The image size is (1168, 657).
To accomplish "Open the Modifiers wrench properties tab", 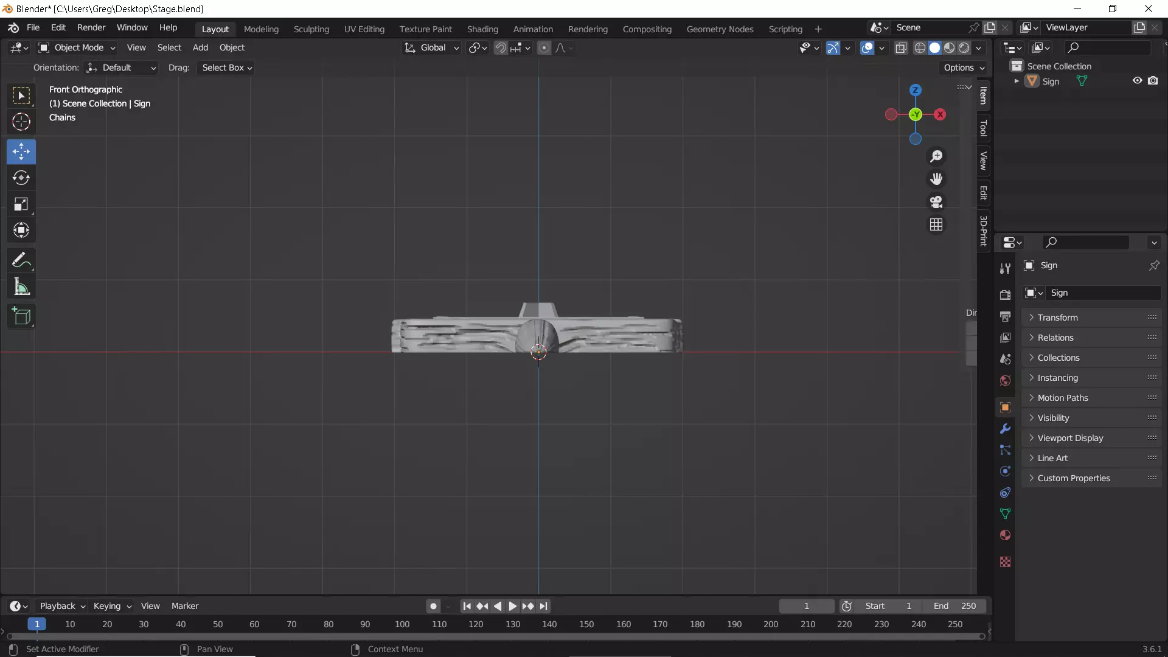I will tap(1005, 429).
